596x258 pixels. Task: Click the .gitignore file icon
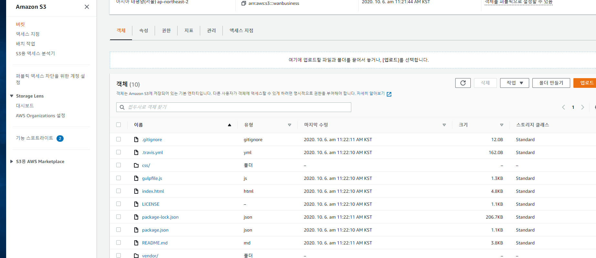point(136,139)
